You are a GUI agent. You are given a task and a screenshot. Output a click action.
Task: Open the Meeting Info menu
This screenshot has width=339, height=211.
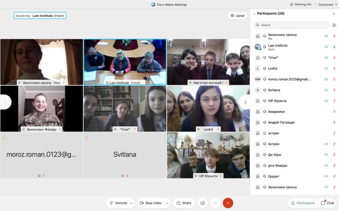click(x=301, y=5)
